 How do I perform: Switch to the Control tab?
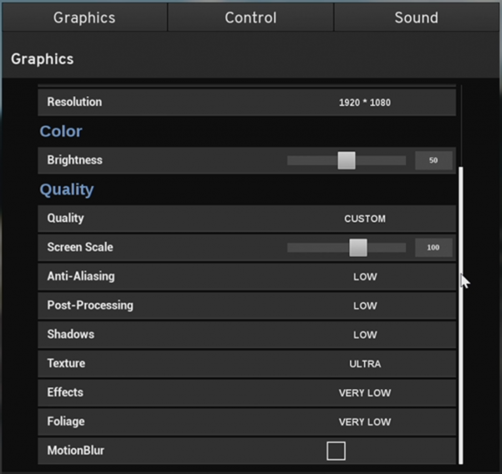(x=250, y=18)
